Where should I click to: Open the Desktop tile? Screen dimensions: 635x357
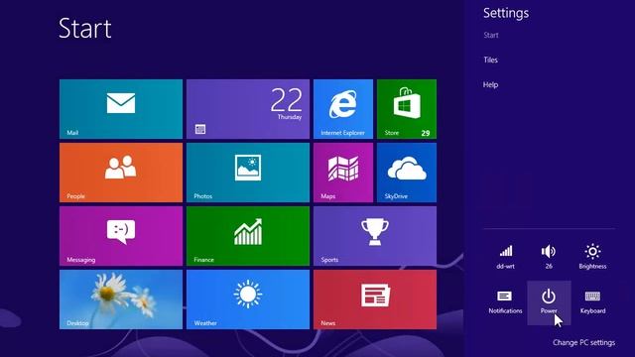click(121, 299)
